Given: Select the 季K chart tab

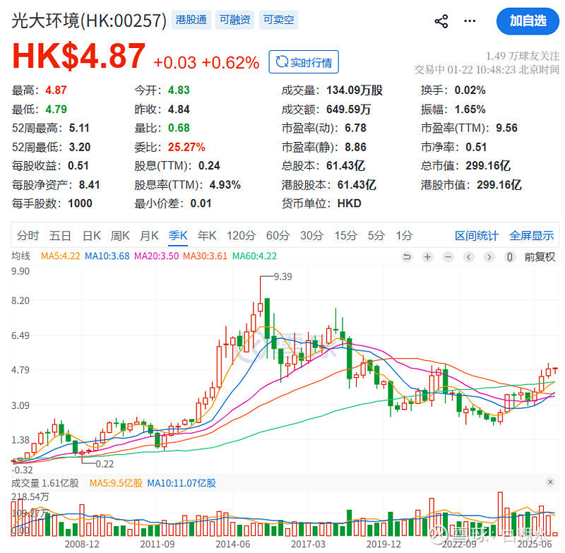Looking at the screenshot, I should tap(178, 236).
